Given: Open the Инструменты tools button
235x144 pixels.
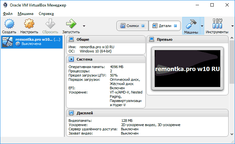Looking at the screenshot, I should tap(217, 26).
